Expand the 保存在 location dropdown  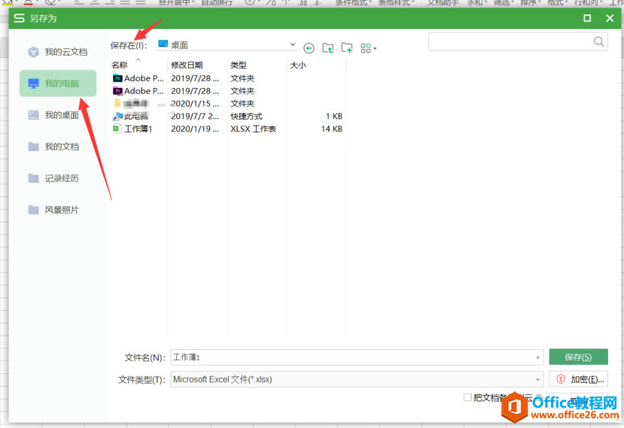[293, 44]
